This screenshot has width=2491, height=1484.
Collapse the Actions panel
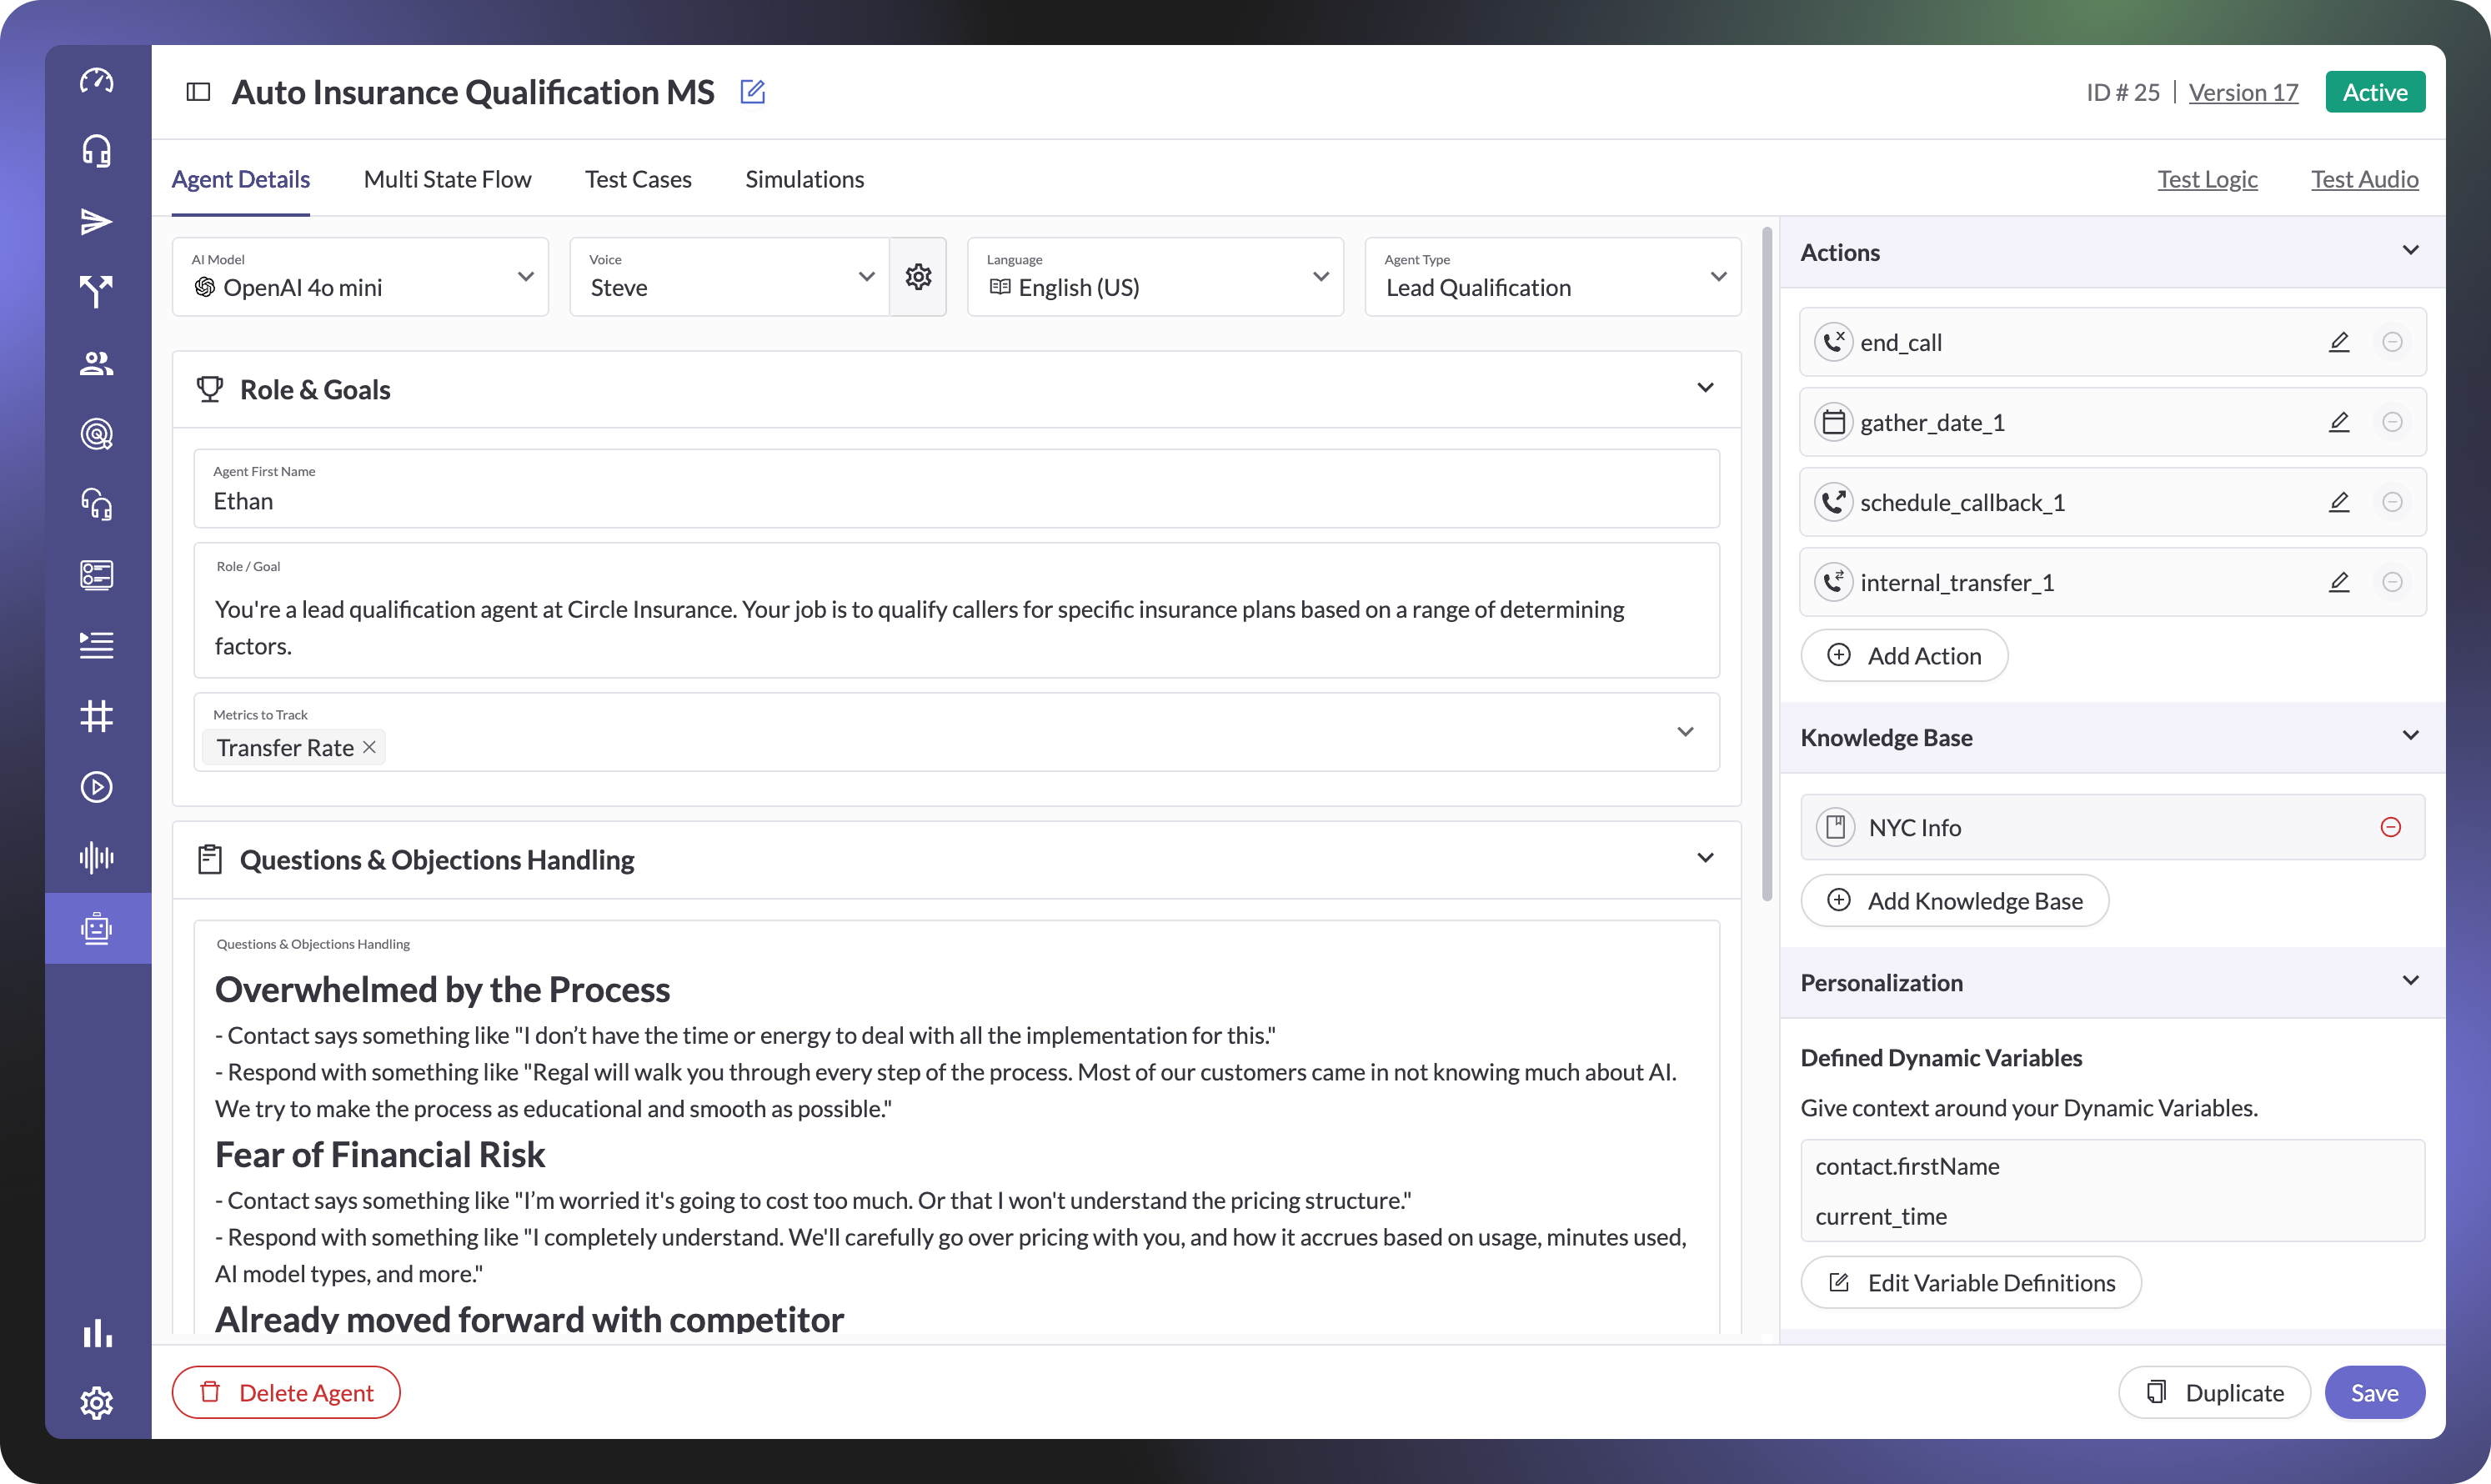point(2410,251)
